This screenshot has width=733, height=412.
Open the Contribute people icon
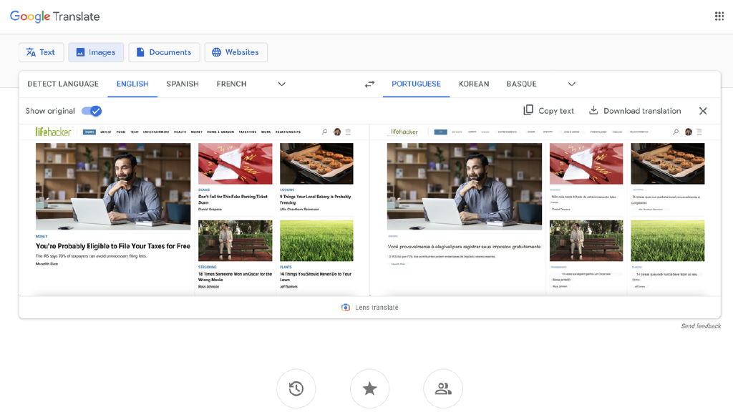point(443,388)
